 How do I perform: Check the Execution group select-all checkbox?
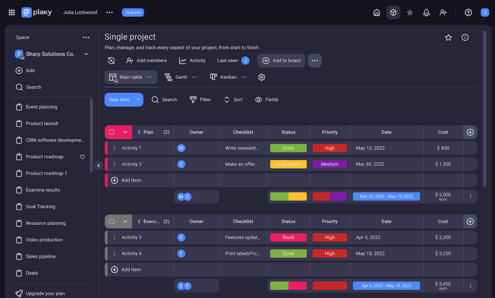112,222
